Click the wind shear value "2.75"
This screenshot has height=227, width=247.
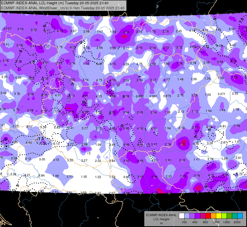point(181,96)
